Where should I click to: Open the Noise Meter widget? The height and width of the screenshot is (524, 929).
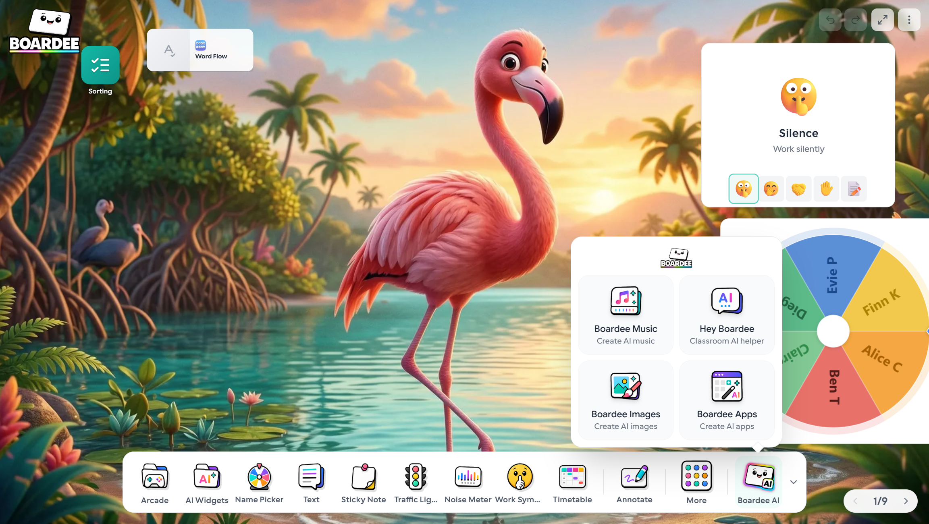pyautogui.click(x=468, y=483)
